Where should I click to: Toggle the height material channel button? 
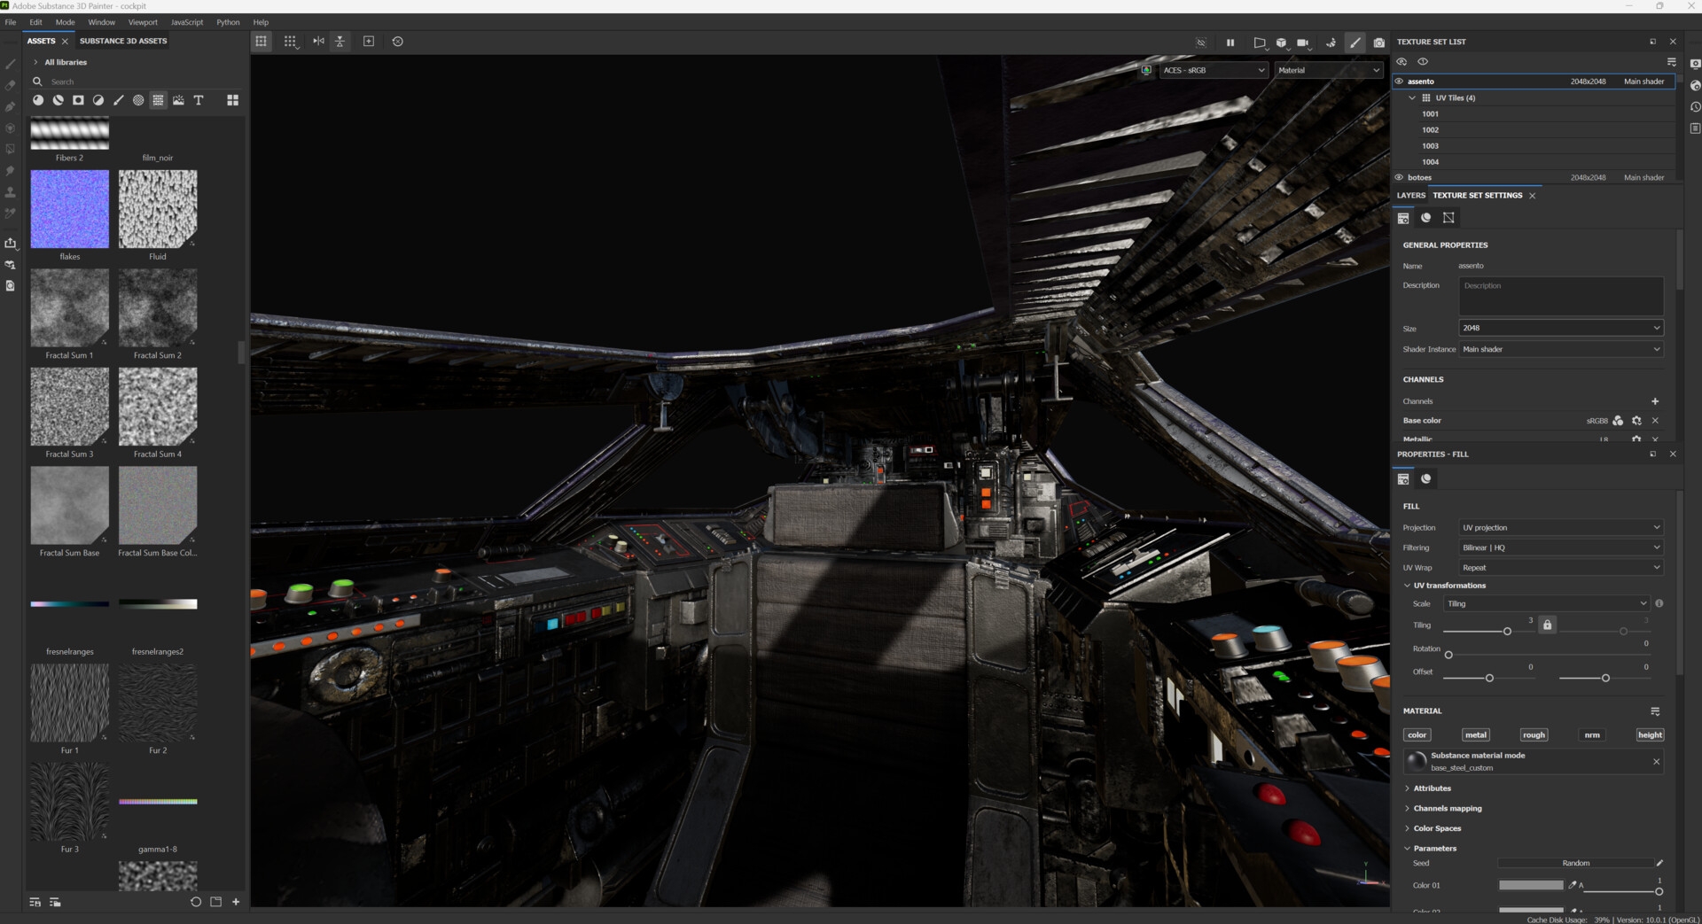1650,734
